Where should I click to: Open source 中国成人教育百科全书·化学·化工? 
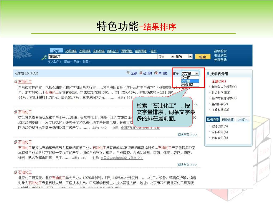point(122,158)
